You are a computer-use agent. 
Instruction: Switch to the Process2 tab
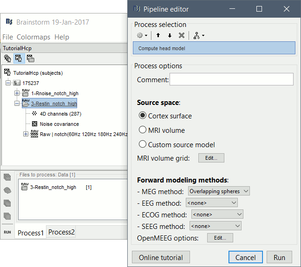(x=62, y=232)
